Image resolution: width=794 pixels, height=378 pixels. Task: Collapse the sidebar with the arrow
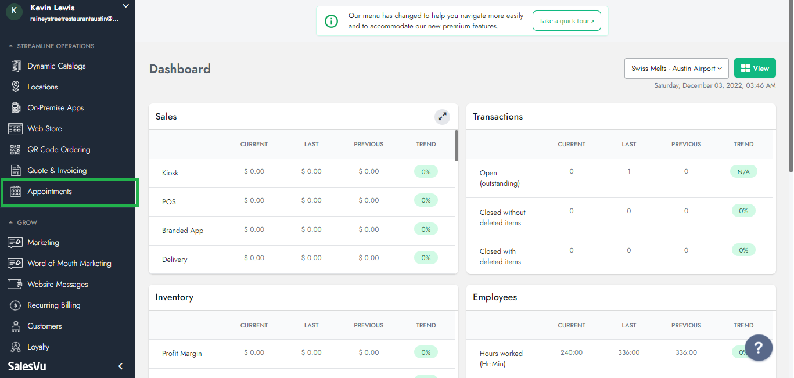click(121, 366)
